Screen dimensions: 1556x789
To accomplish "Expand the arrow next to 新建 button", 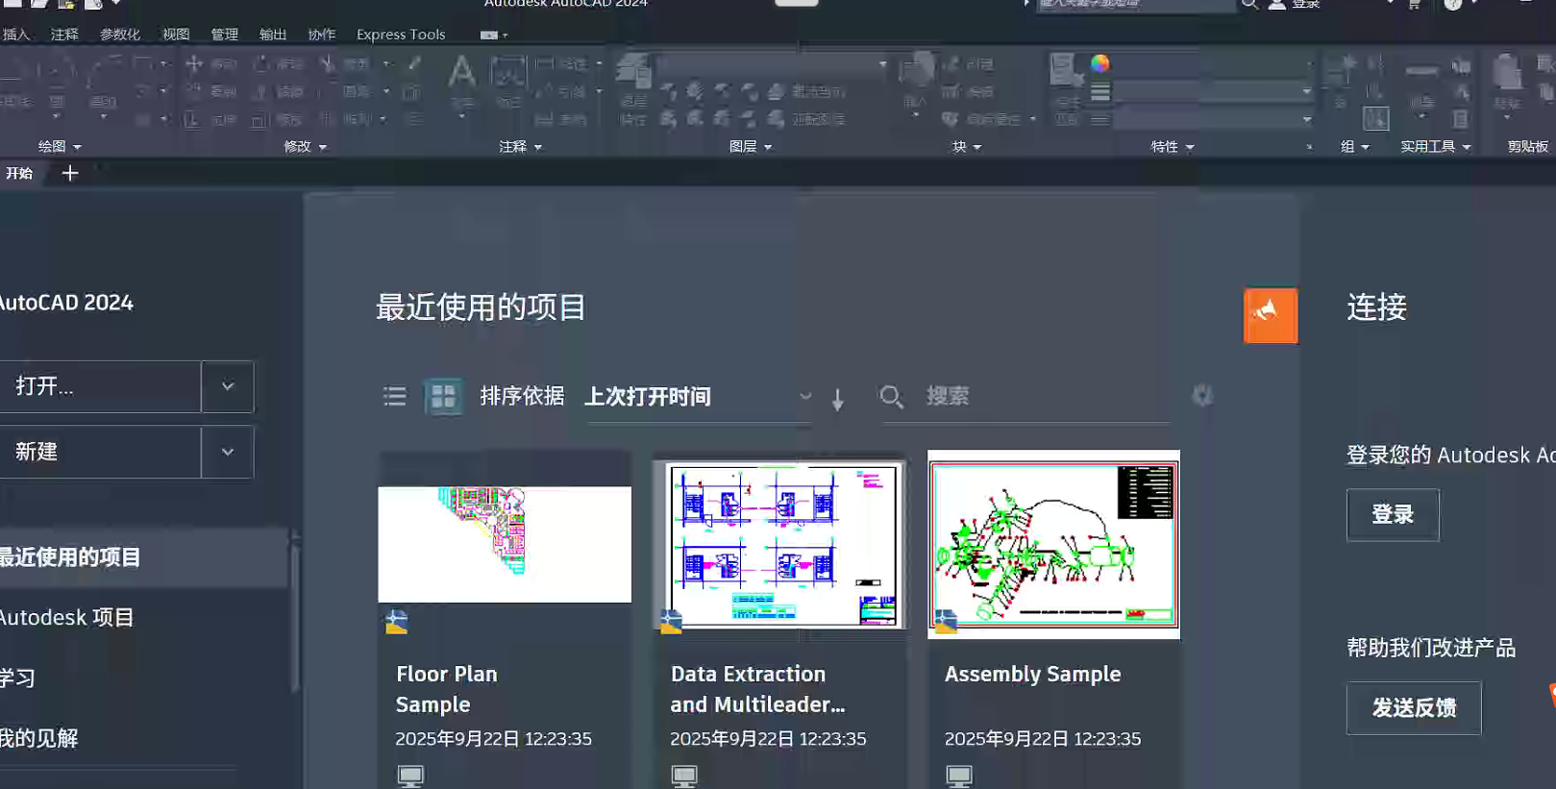I will tap(228, 452).
